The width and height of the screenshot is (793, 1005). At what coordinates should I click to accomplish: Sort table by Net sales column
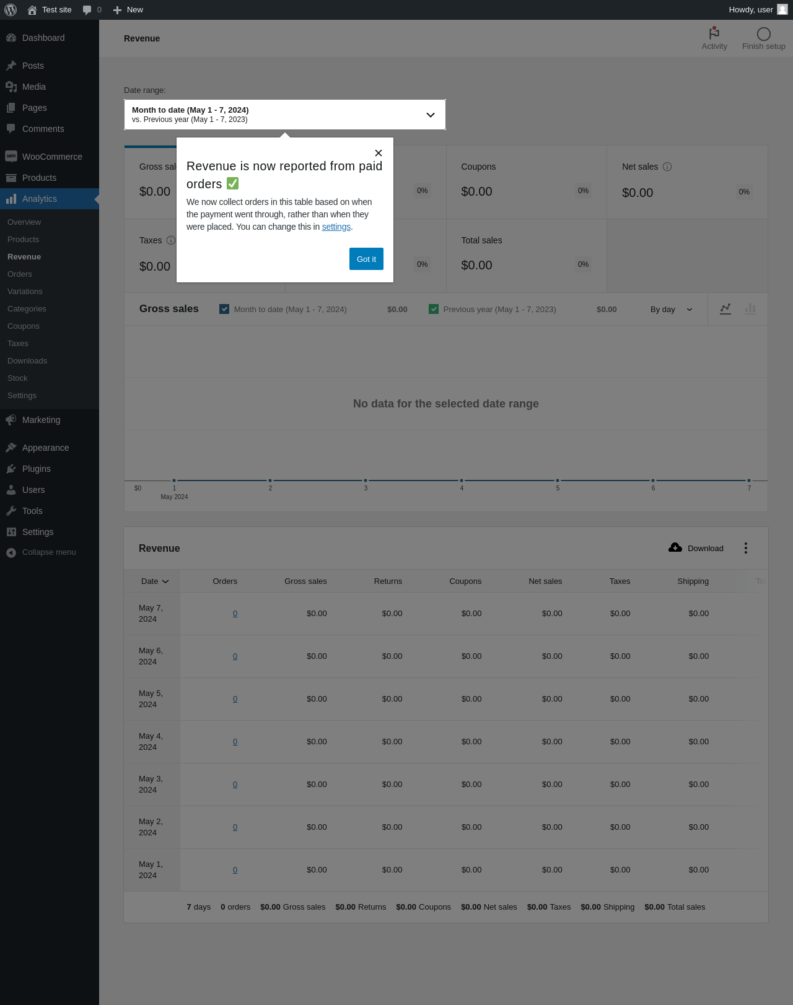click(x=545, y=581)
